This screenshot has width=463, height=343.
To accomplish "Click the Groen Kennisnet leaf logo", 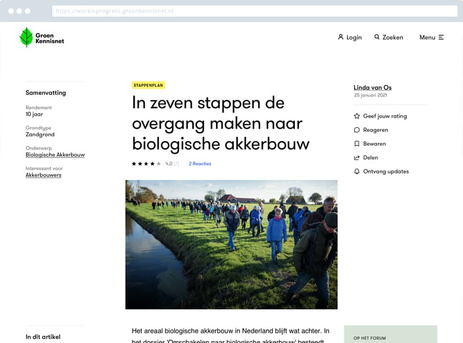I will point(26,37).
